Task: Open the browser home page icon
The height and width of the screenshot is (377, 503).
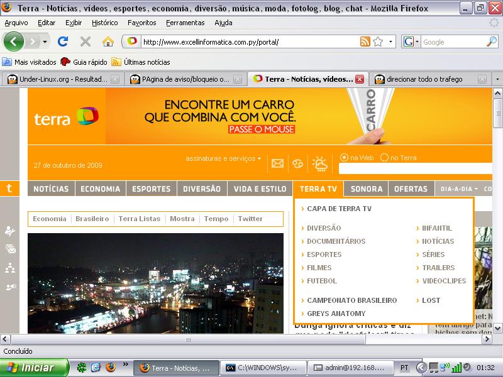Action: [108, 41]
